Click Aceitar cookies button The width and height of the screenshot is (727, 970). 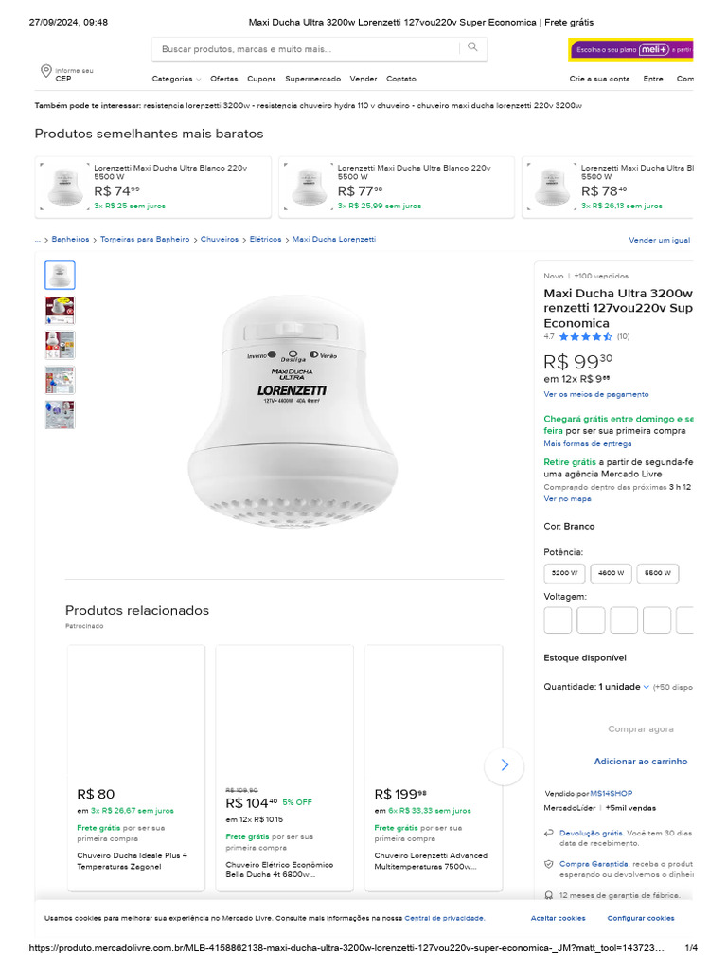pos(558,918)
